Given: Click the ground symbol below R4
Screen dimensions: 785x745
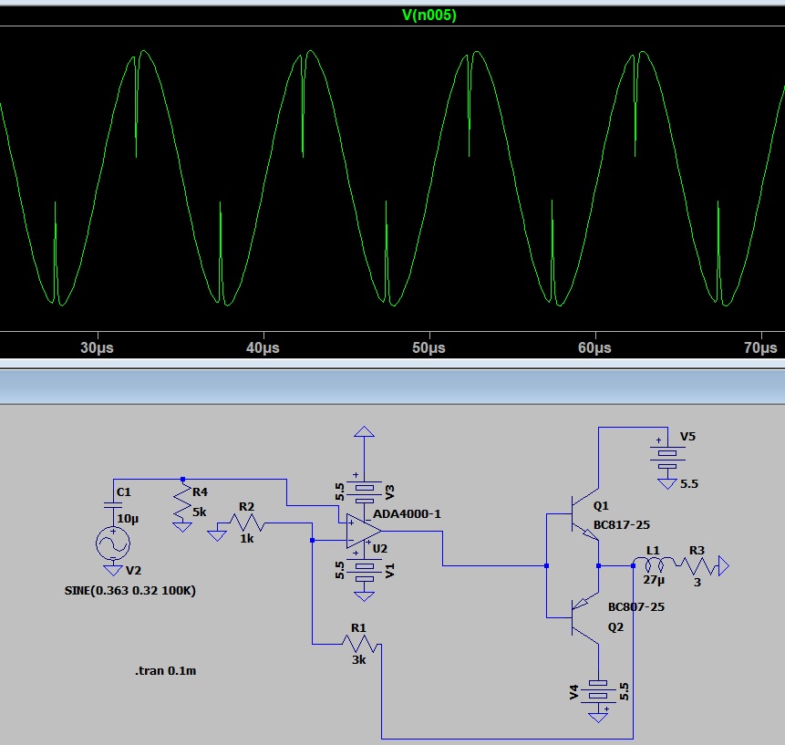Looking at the screenshot, I should point(181,527).
